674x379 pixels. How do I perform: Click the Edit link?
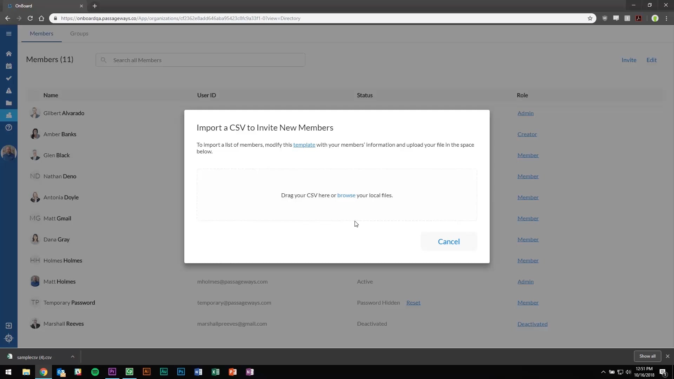(652, 60)
